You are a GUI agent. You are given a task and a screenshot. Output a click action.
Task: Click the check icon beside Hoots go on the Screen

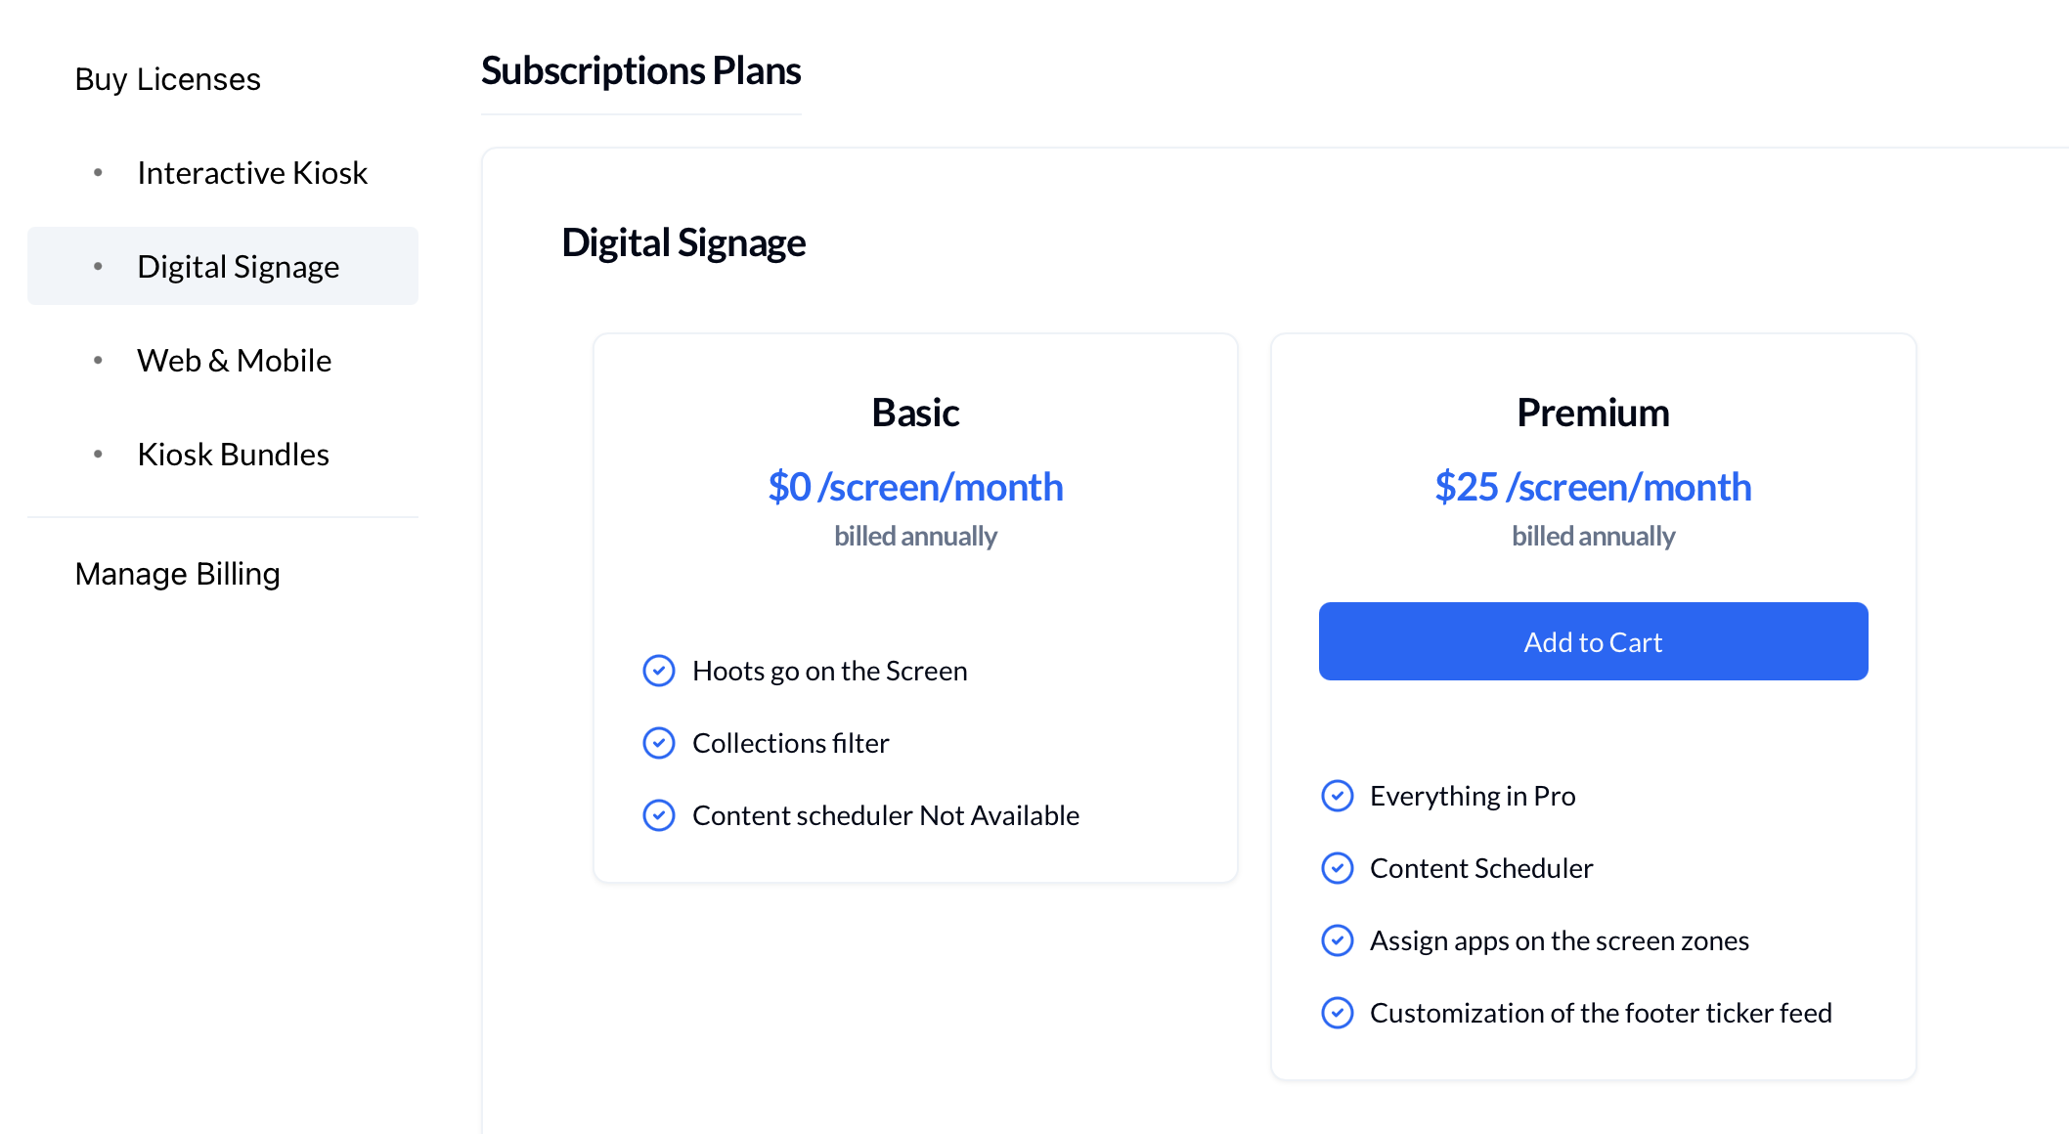pyautogui.click(x=659, y=671)
